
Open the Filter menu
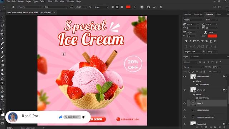tap(50, 1)
